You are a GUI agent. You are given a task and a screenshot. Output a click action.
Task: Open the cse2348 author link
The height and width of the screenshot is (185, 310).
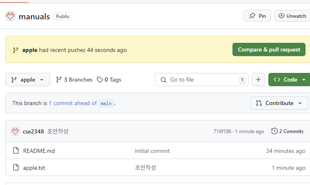[x=33, y=131]
